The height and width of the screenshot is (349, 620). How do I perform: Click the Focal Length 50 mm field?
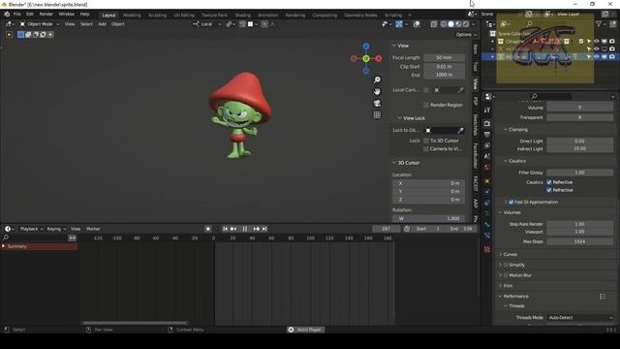(444, 58)
